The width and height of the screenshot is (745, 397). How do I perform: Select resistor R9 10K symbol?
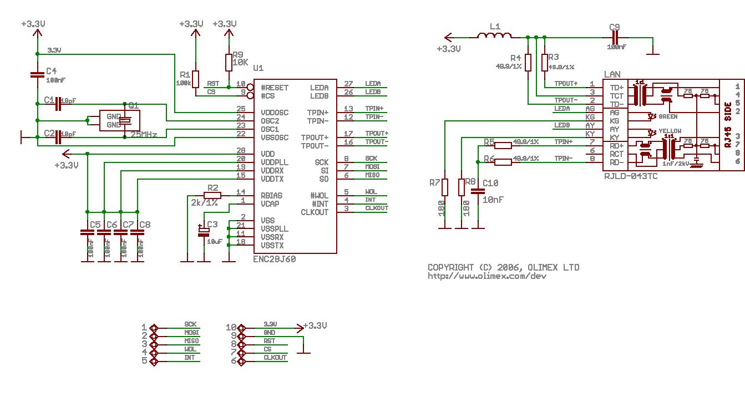(228, 62)
